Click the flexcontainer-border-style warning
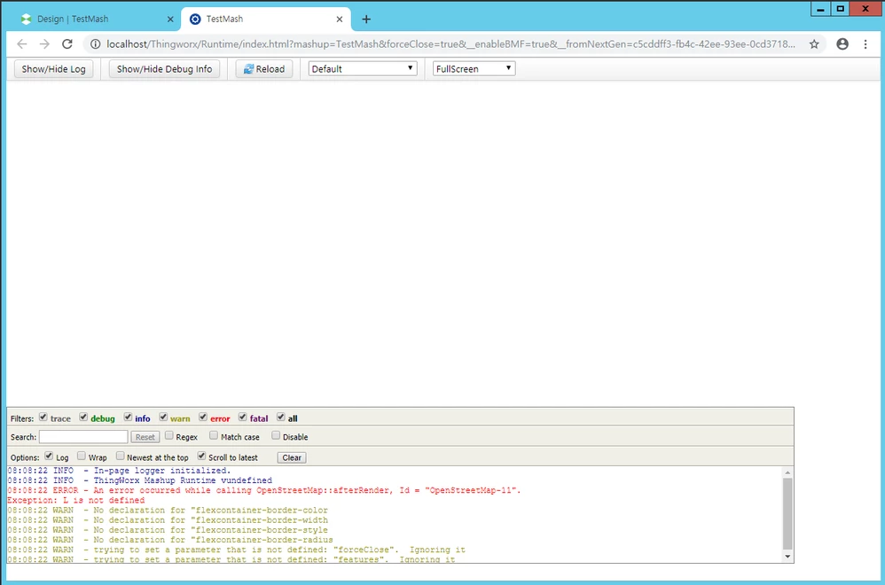This screenshot has width=885, height=585. 168,530
